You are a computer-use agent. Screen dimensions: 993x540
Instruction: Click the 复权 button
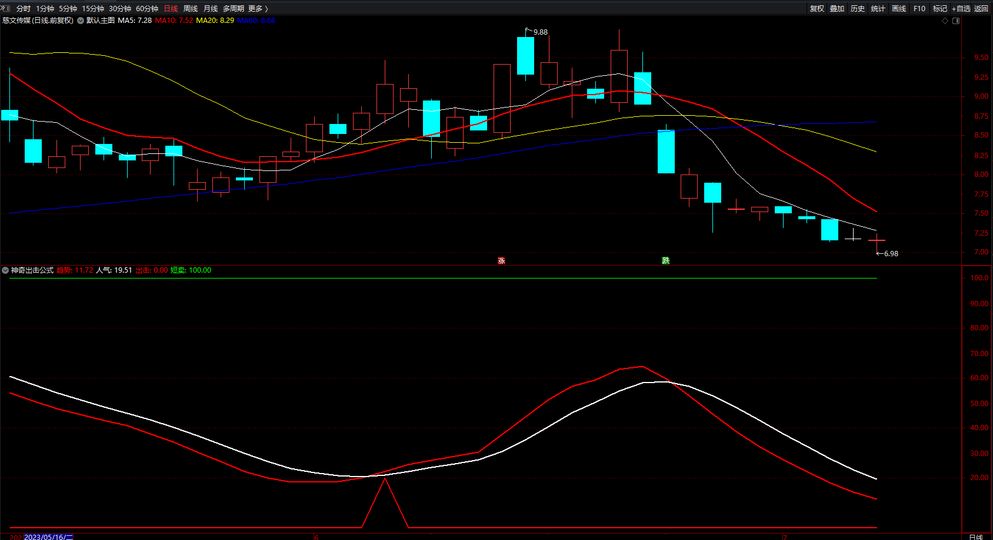coord(817,9)
